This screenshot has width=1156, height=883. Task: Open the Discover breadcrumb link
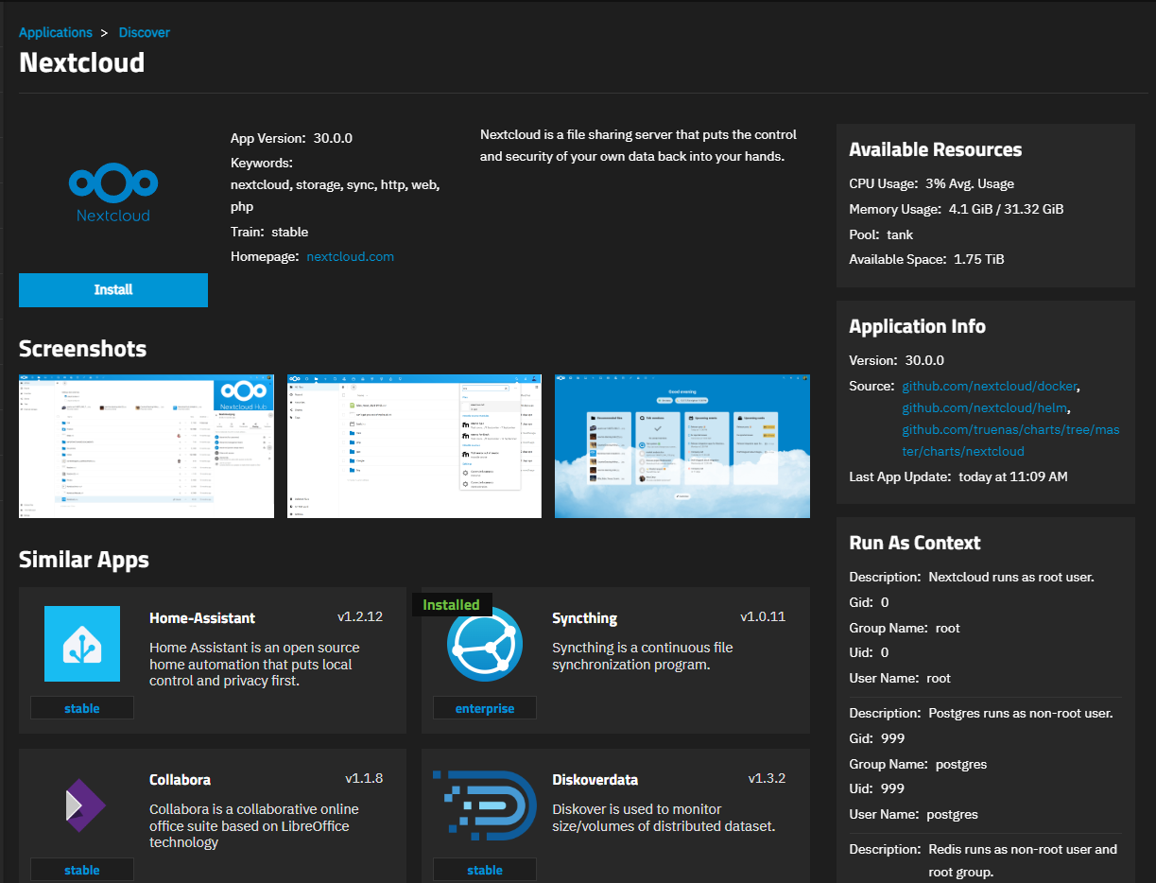[145, 32]
